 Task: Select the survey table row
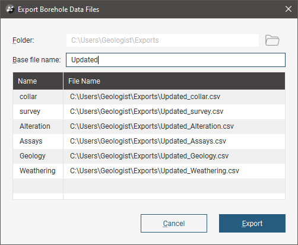149,112
